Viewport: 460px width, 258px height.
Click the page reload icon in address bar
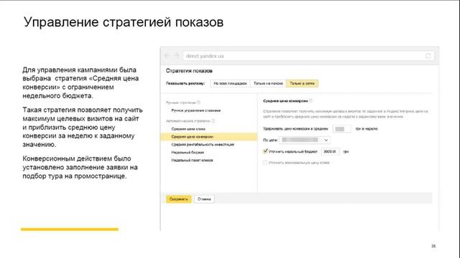[x=428, y=56]
